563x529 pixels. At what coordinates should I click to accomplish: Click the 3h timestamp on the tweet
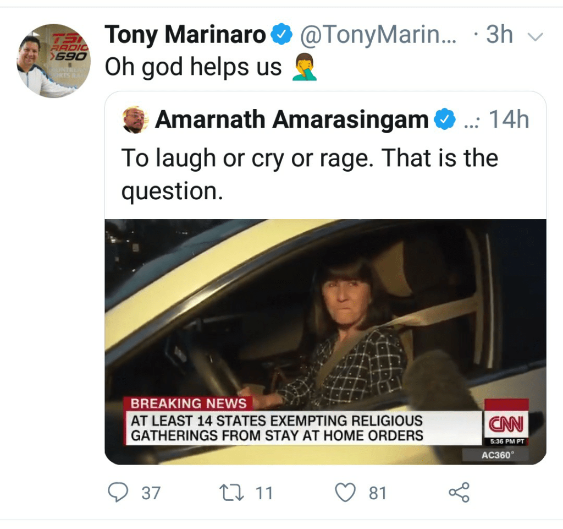499,36
